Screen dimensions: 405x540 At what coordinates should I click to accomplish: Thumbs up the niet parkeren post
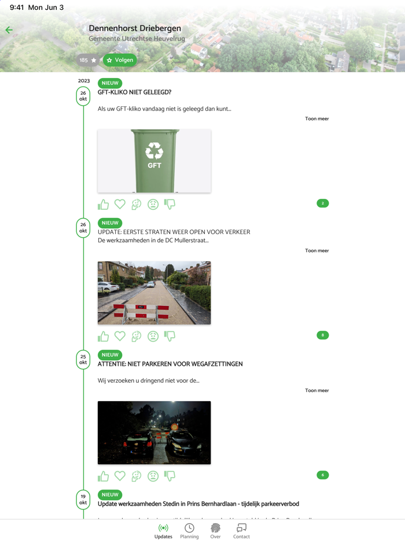point(103,476)
